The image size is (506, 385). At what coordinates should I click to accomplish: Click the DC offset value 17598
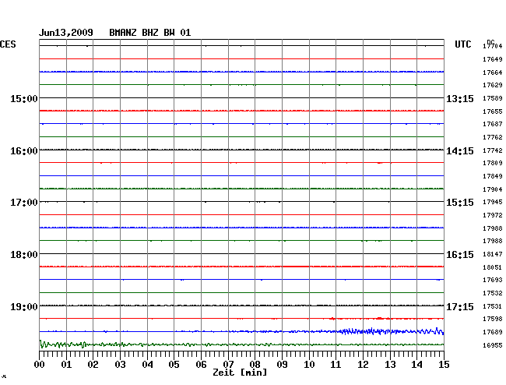point(493,319)
